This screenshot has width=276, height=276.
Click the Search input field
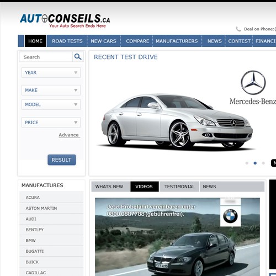click(46, 57)
